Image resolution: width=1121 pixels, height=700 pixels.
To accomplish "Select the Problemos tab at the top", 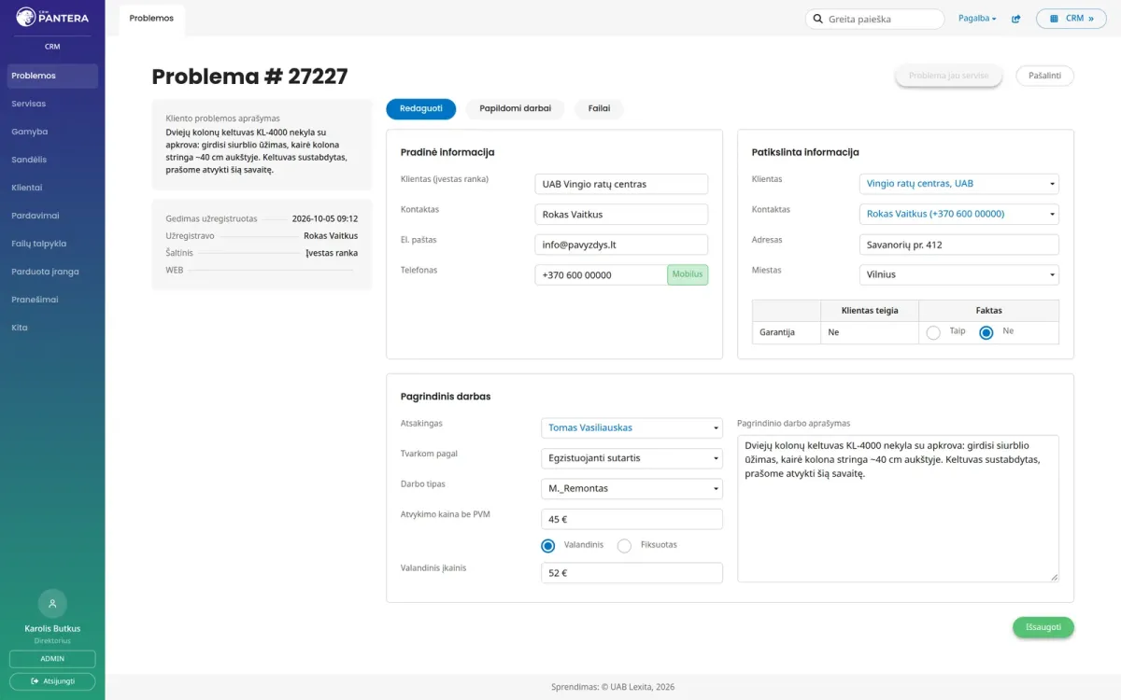I will click(151, 19).
